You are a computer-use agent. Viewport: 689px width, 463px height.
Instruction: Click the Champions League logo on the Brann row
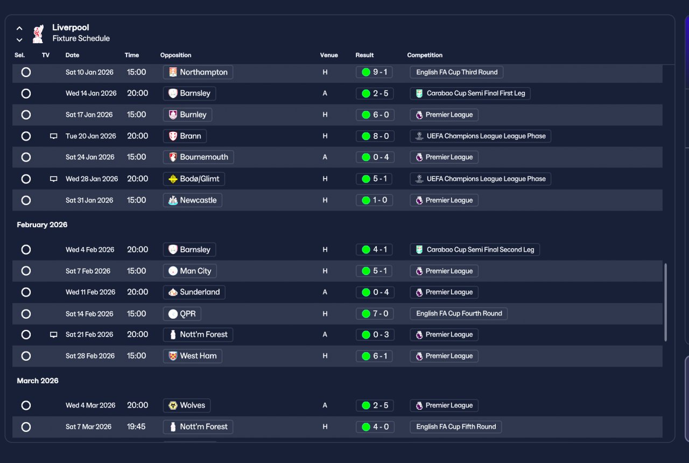419,136
